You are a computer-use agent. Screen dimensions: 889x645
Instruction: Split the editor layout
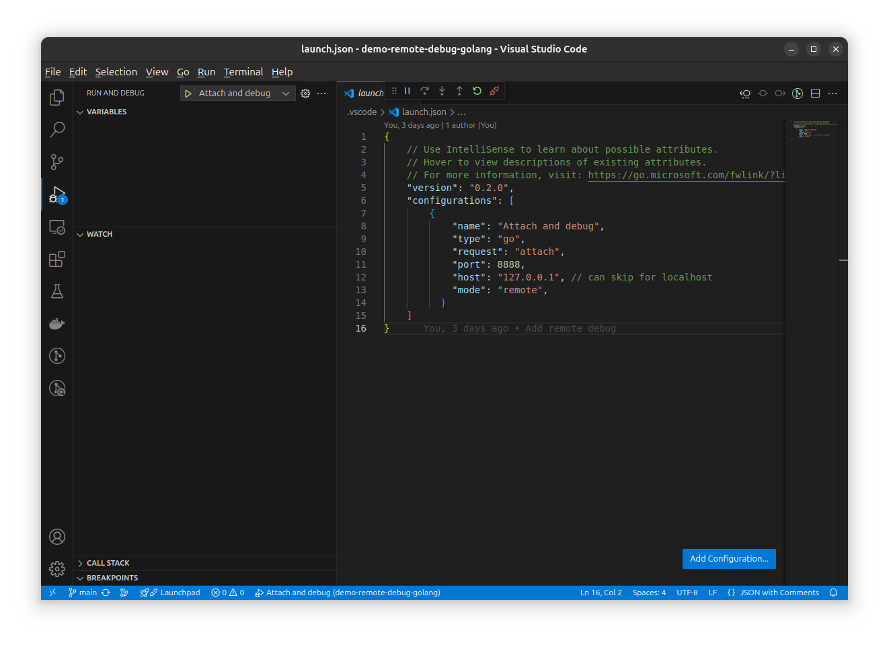coord(815,93)
